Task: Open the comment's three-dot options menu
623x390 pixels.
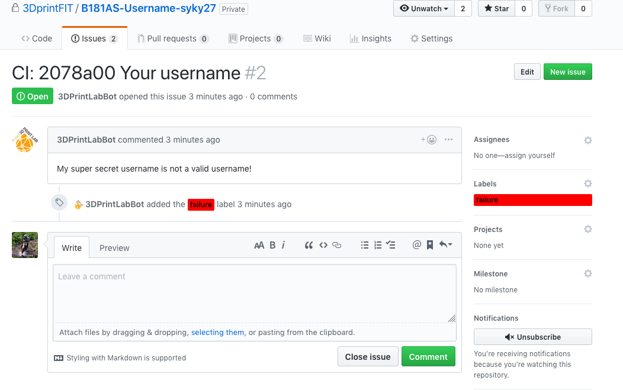Action: (448, 140)
